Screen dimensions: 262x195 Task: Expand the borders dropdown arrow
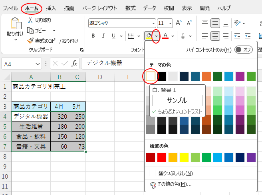[139, 36]
